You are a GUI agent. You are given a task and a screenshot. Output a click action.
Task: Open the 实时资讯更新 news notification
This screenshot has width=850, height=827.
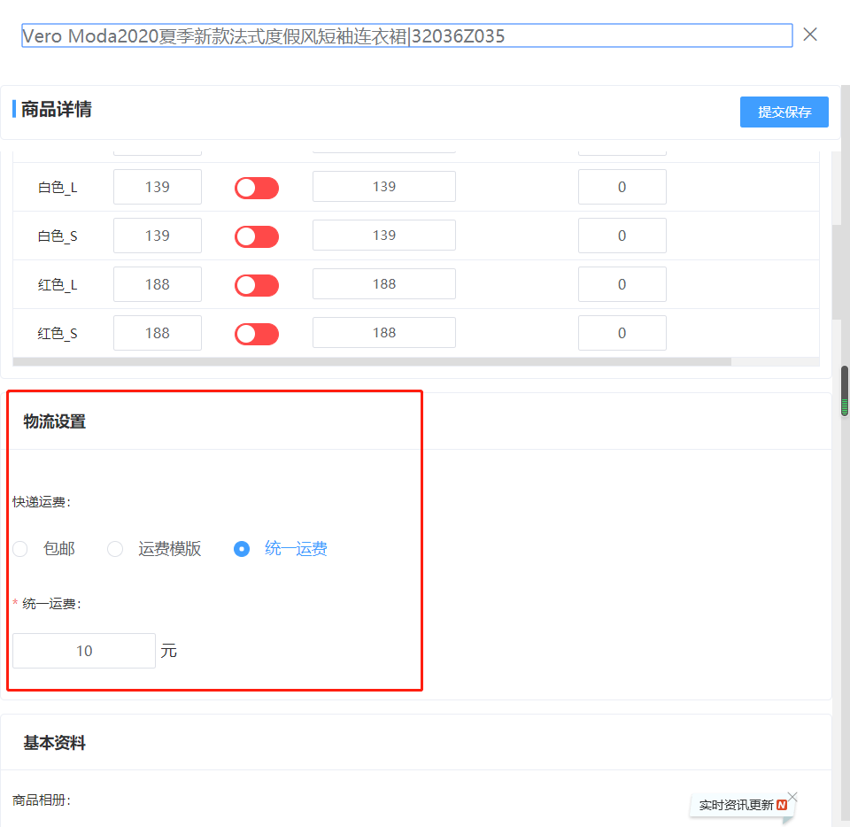pos(737,805)
